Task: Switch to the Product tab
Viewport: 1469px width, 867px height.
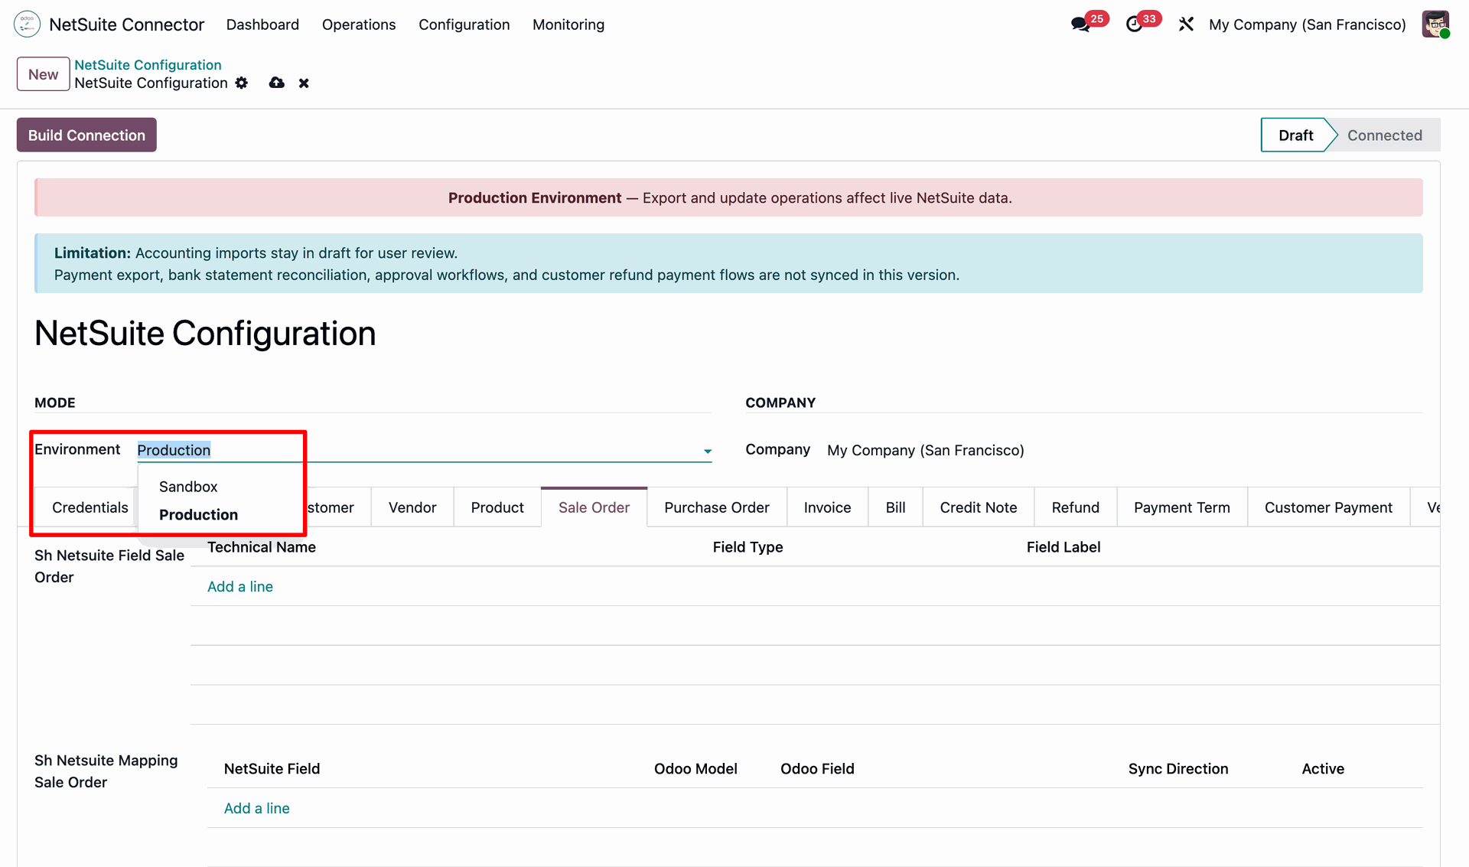Action: 497,507
